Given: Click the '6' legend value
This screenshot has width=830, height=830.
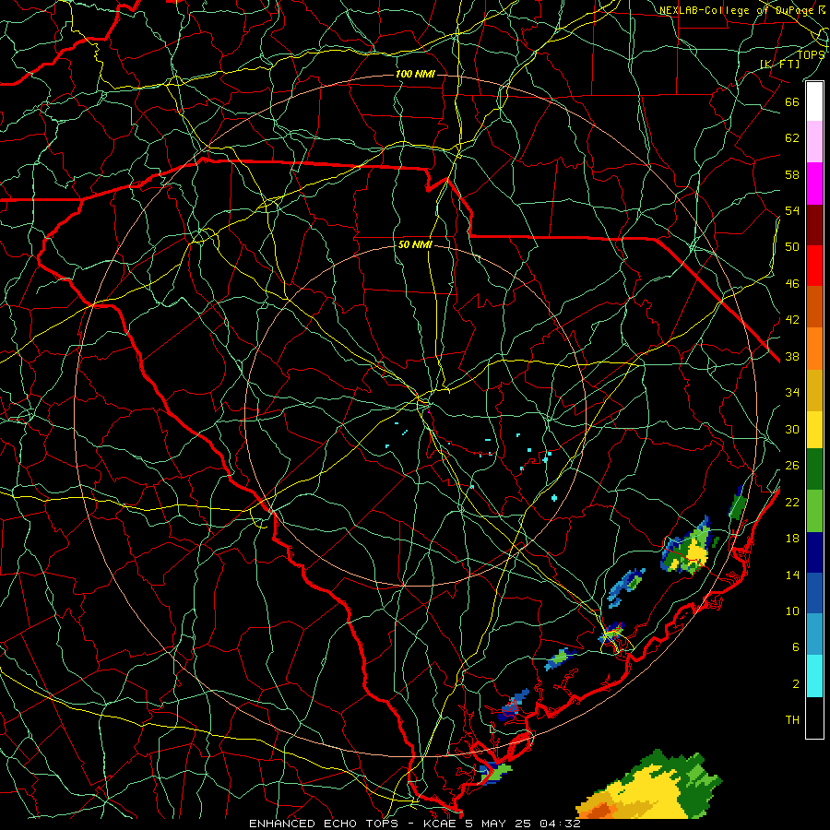Looking at the screenshot, I should point(795,647).
